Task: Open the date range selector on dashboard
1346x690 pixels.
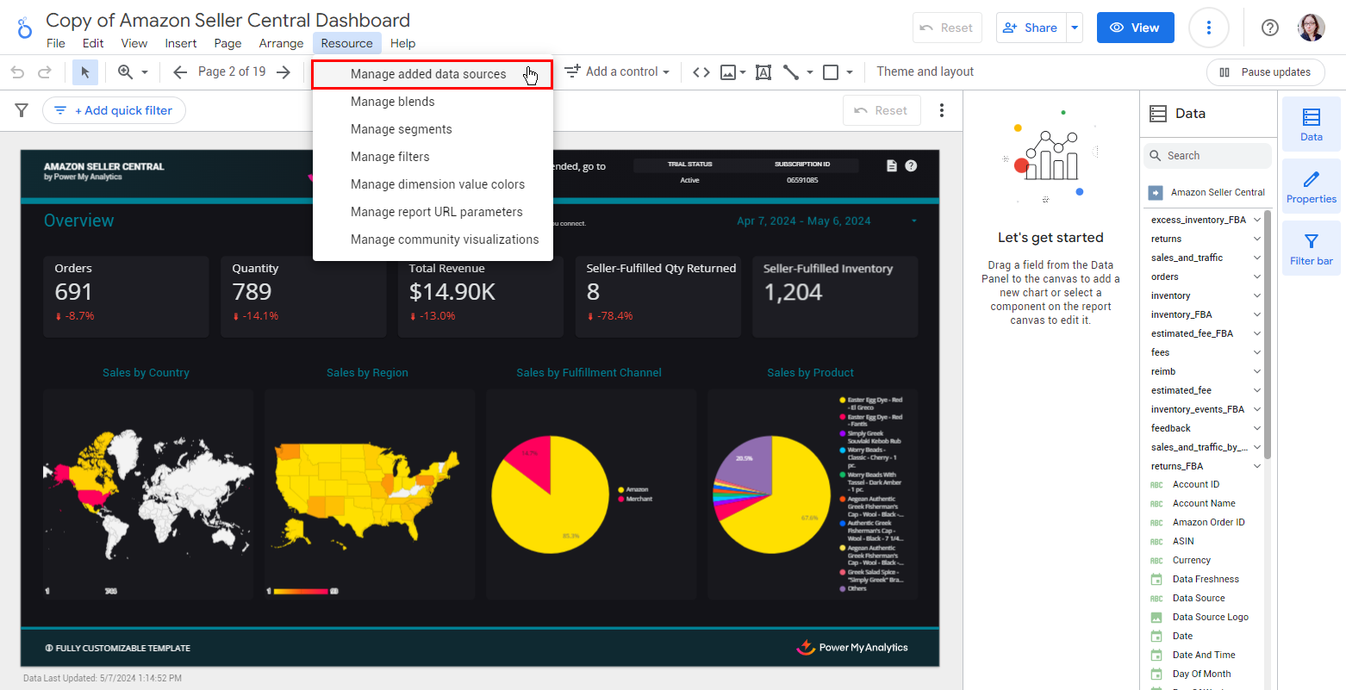Action: 826,221
